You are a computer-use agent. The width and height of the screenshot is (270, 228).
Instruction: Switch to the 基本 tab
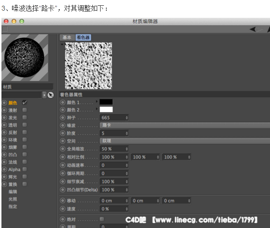coord(67,38)
